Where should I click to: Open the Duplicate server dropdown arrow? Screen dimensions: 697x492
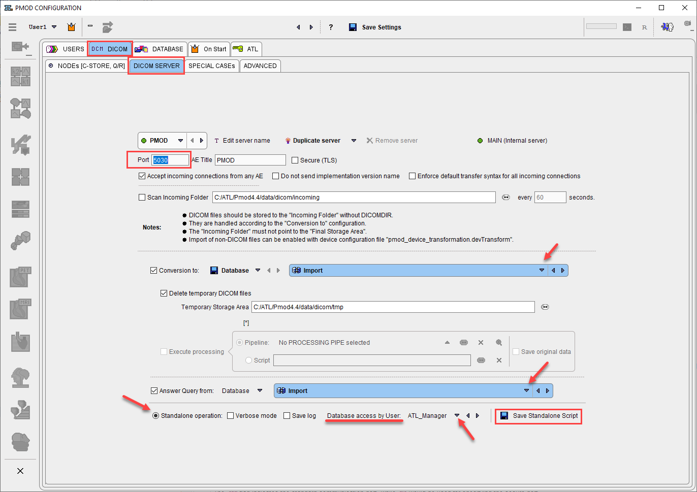click(x=354, y=141)
